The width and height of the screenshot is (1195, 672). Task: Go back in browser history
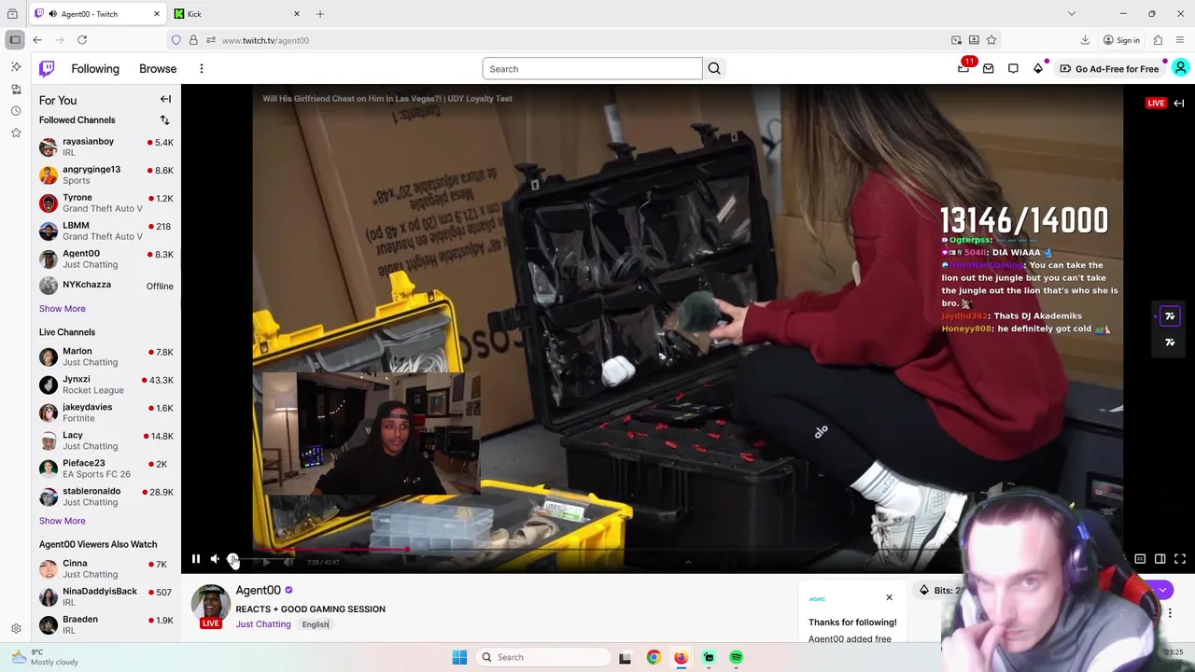tap(37, 40)
